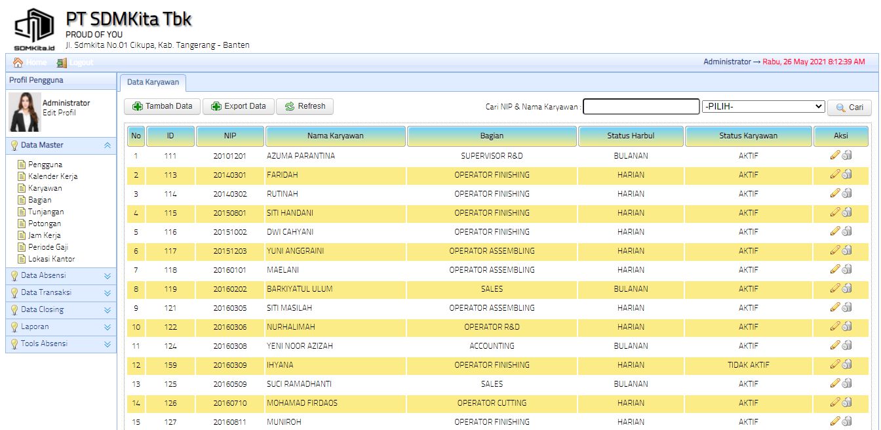Screen dimensions: 881x430
Task: Click the delete icon for FARIDAH row
Action: pos(847,174)
